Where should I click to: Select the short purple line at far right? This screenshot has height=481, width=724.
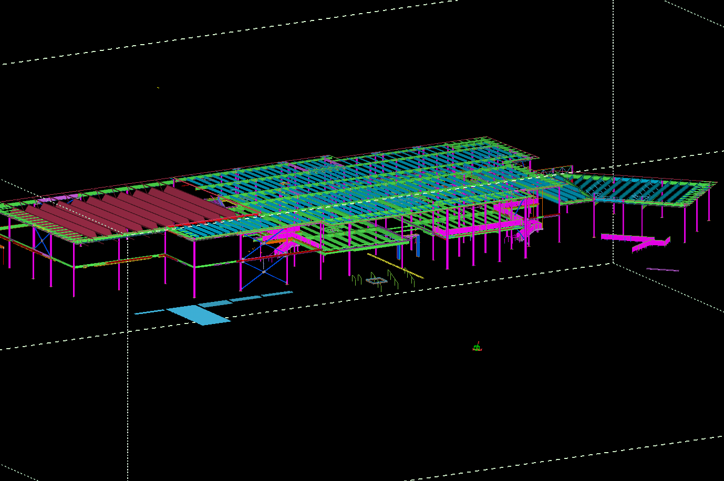pos(662,270)
